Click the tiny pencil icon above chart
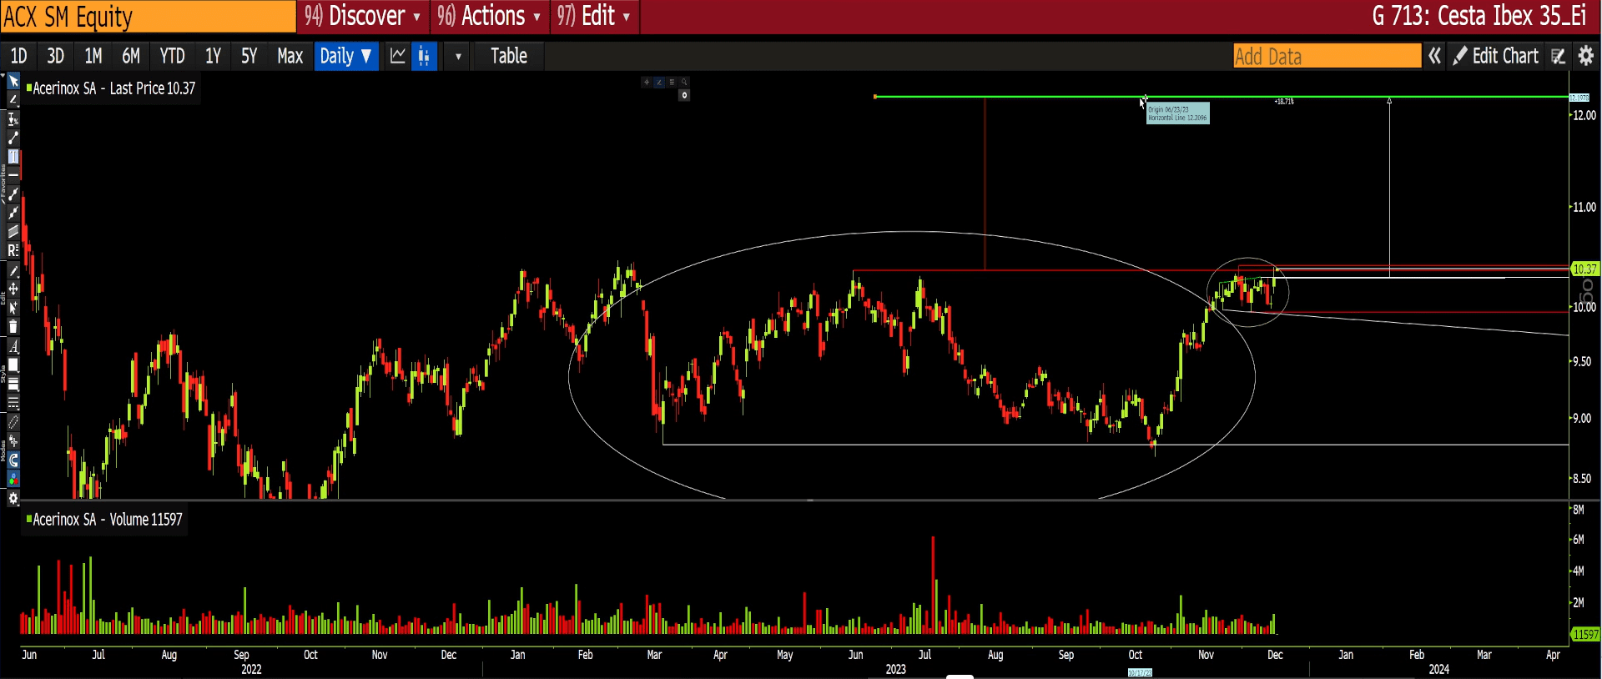This screenshot has width=1602, height=679. (x=658, y=82)
